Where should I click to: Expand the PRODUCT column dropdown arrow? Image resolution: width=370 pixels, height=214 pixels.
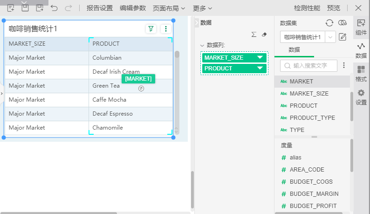pyautogui.click(x=260, y=68)
